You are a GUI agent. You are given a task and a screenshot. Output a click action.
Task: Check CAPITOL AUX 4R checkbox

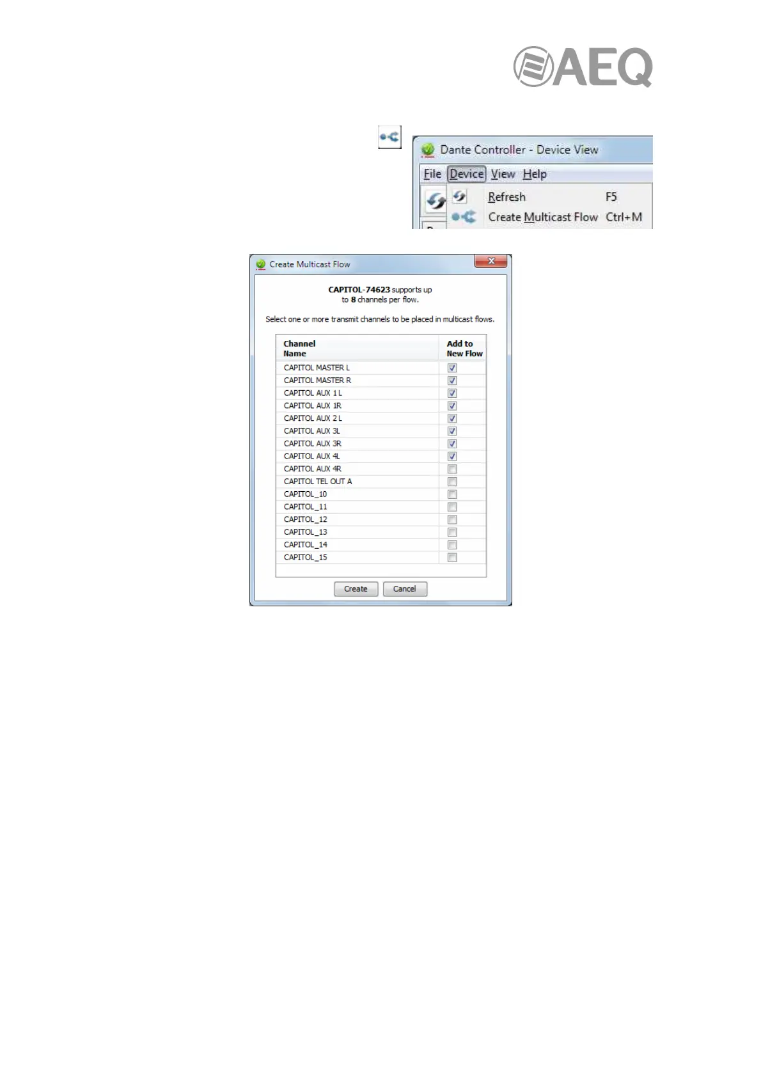tap(452, 469)
